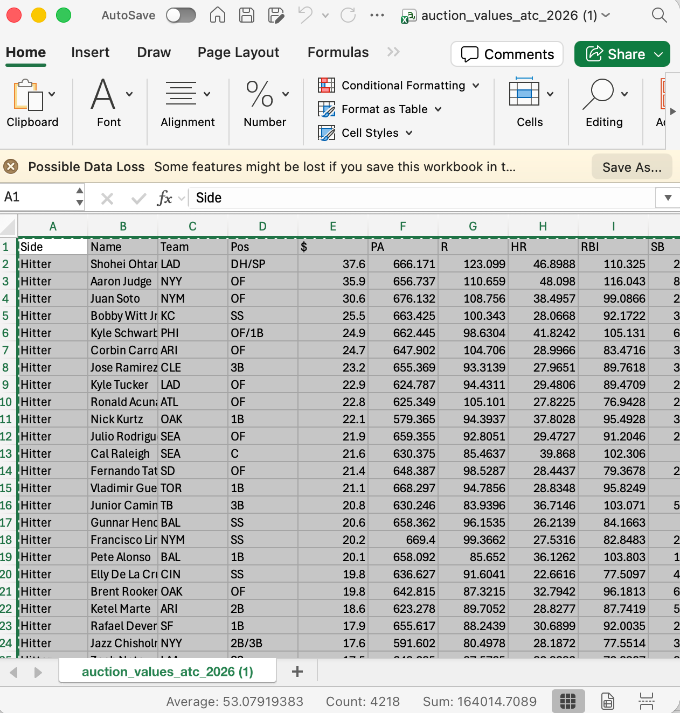Image resolution: width=680 pixels, height=713 pixels.
Task: Click the Save As... button
Action: point(632,167)
